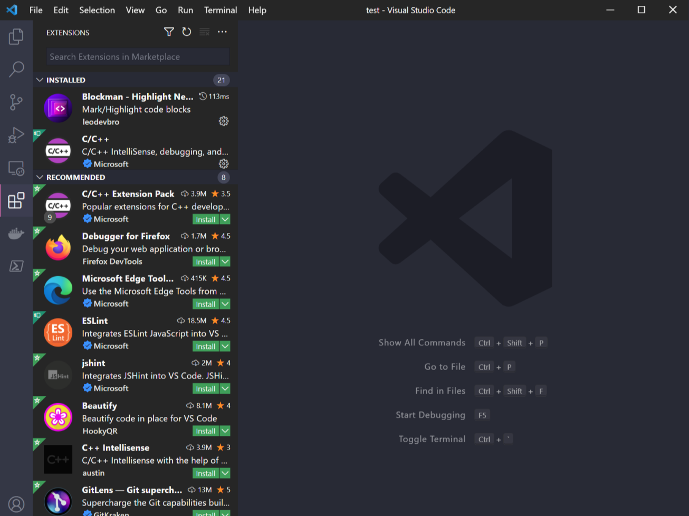Click the Filter Extensions funnel icon
Viewport: 689px width, 516px height.
point(169,32)
